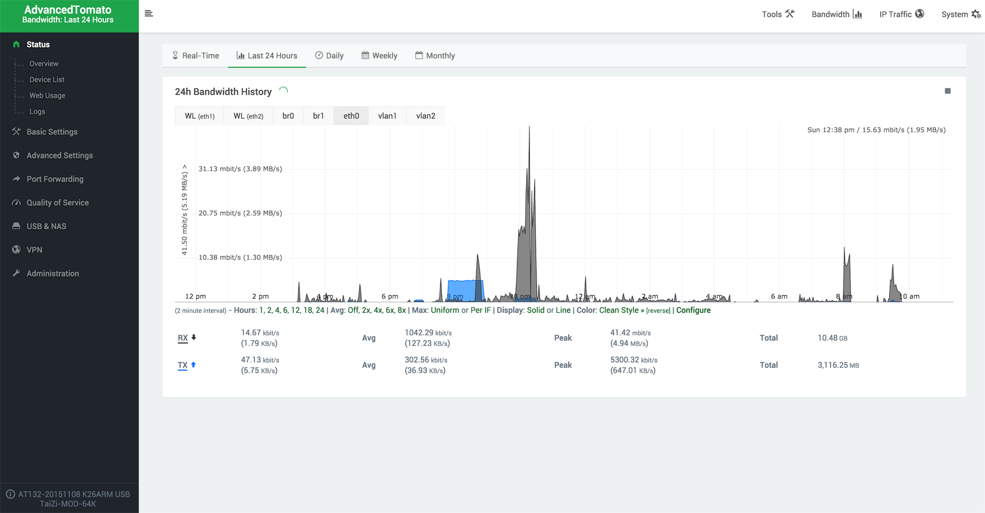Turn averaging Off
This screenshot has width=985, height=513.
[x=353, y=311]
